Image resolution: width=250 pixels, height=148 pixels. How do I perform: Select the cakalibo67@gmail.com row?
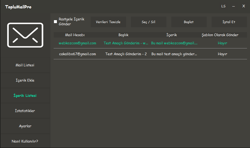click(77, 54)
